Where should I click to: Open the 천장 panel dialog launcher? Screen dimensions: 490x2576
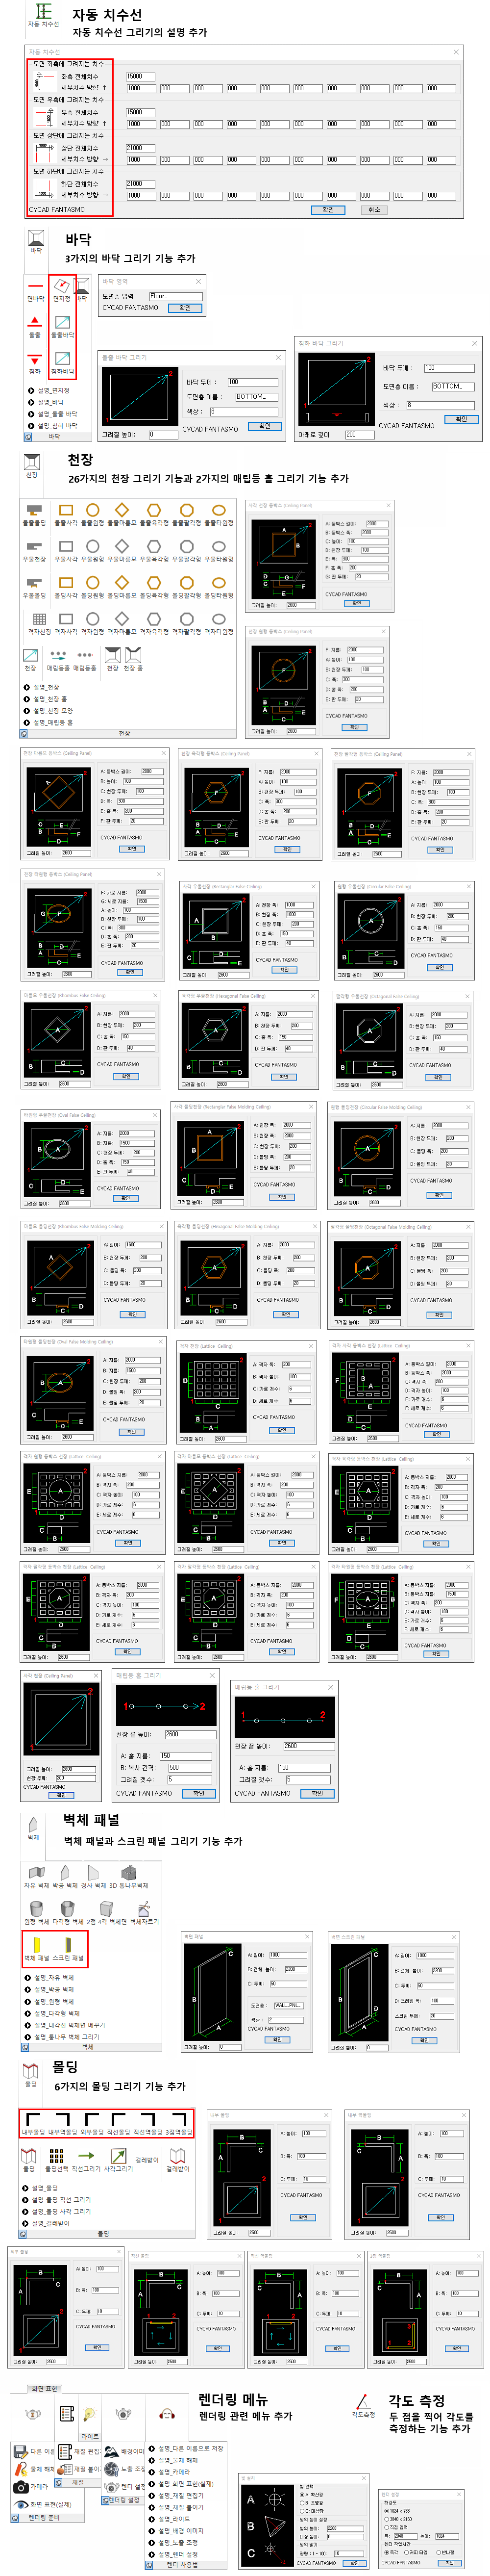pyautogui.click(x=23, y=733)
